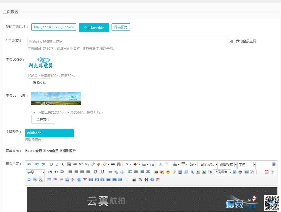Switch editor to HTML source view
This screenshot has height=212, width=281.
29,164
